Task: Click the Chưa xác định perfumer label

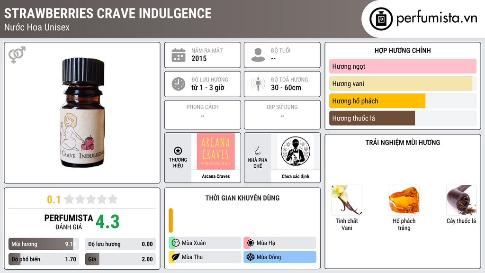Action: click(x=296, y=176)
